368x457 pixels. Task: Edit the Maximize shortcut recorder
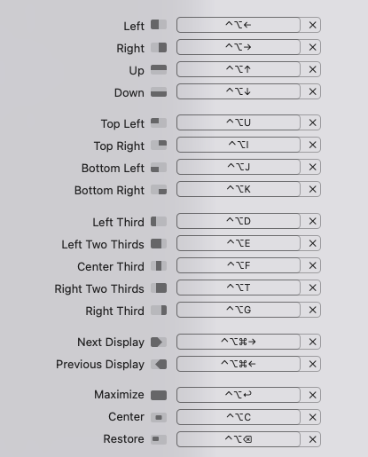click(x=239, y=395)
